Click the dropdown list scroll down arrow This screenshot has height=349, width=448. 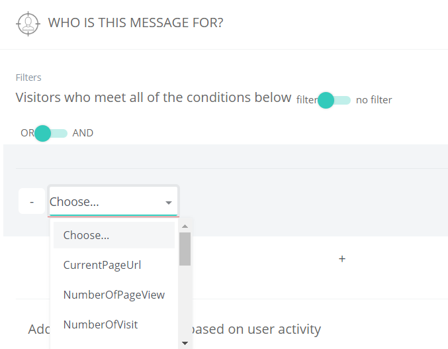click(x=185, y=343)
